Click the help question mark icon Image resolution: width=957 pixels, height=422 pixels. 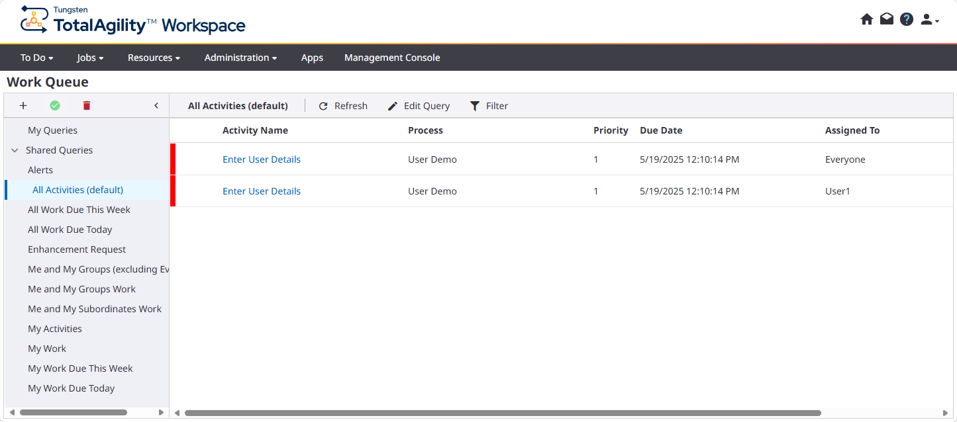click(907, 19)
